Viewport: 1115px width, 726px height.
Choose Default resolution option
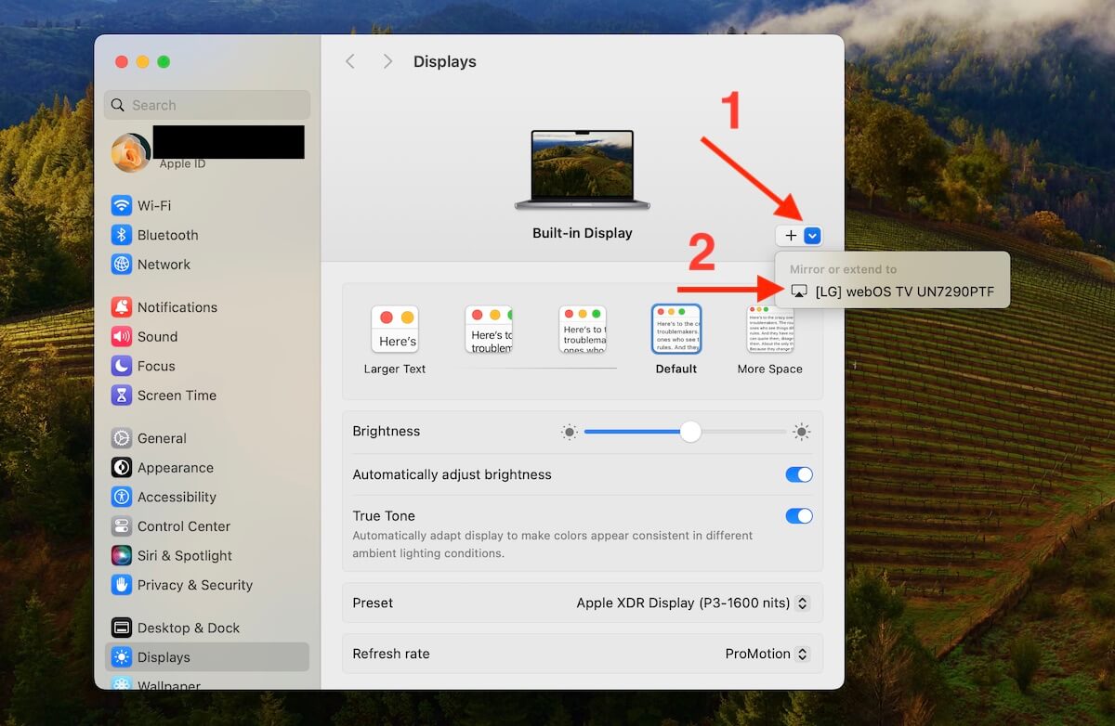point(676,330)
